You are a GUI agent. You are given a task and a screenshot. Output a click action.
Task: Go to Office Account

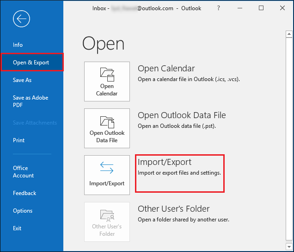pyautogui.click(x=23, y=171)
